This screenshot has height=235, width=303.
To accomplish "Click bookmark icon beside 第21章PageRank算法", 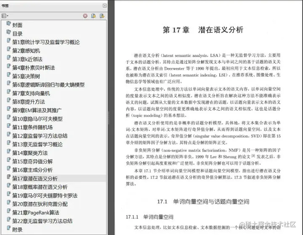I will pos(8,211).
